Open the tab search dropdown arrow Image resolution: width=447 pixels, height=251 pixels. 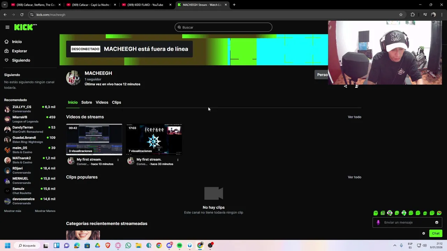click(x=5, y=5)
